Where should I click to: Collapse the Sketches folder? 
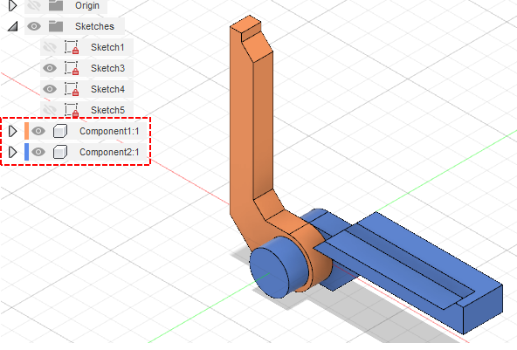tap(12, 26)
